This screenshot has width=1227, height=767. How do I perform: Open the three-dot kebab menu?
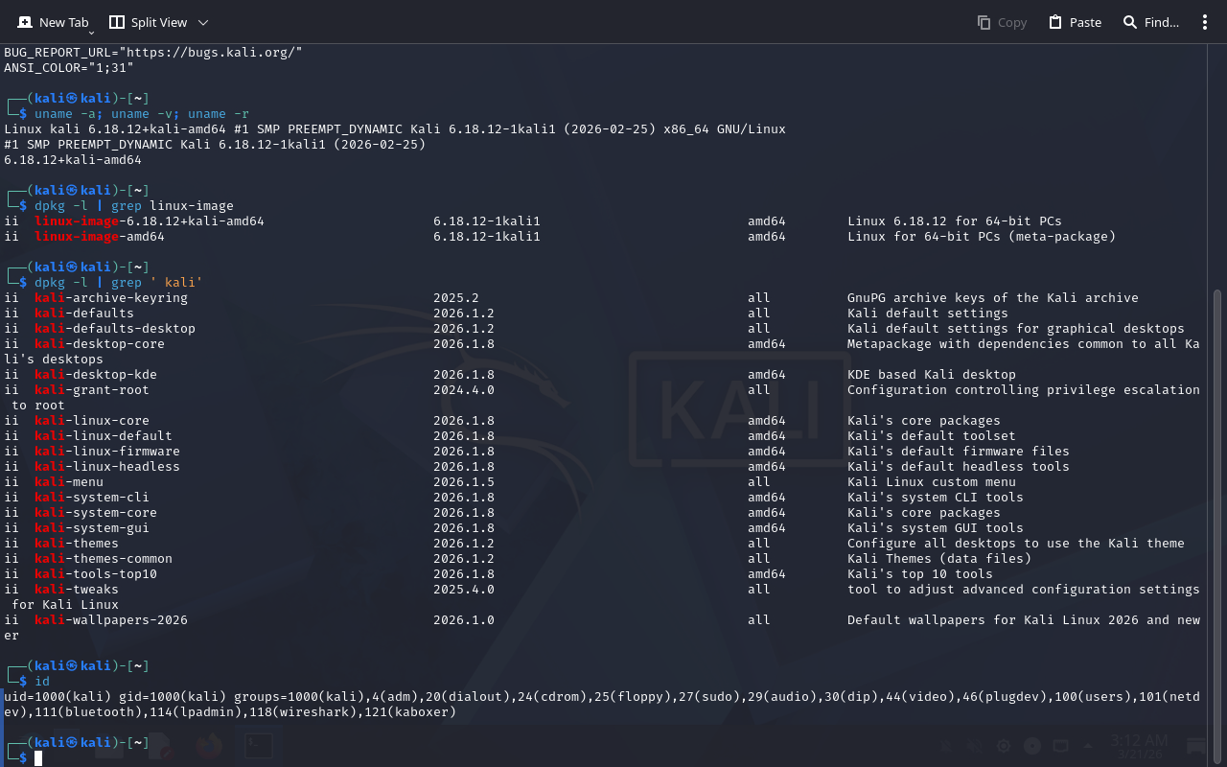coord(1205,22)
